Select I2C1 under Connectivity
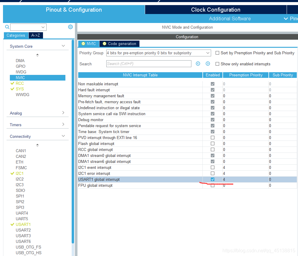 pos(20,173)
